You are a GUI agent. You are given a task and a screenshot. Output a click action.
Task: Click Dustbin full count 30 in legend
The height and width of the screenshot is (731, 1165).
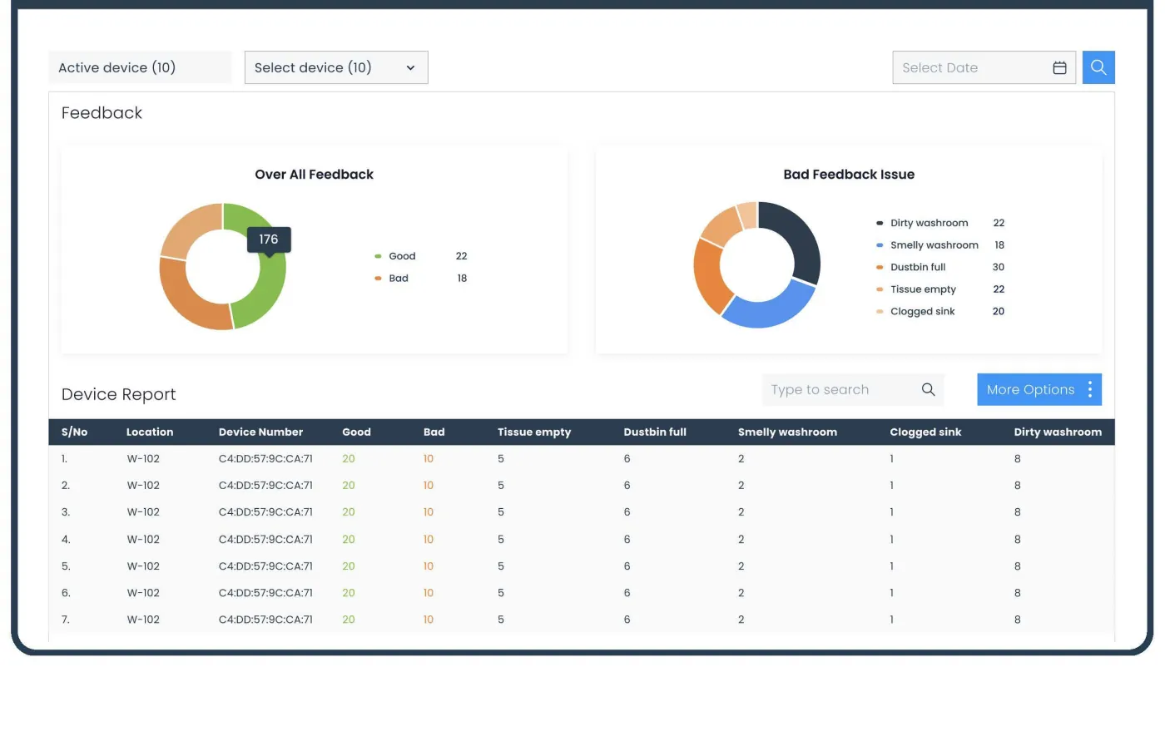point(999,267)
